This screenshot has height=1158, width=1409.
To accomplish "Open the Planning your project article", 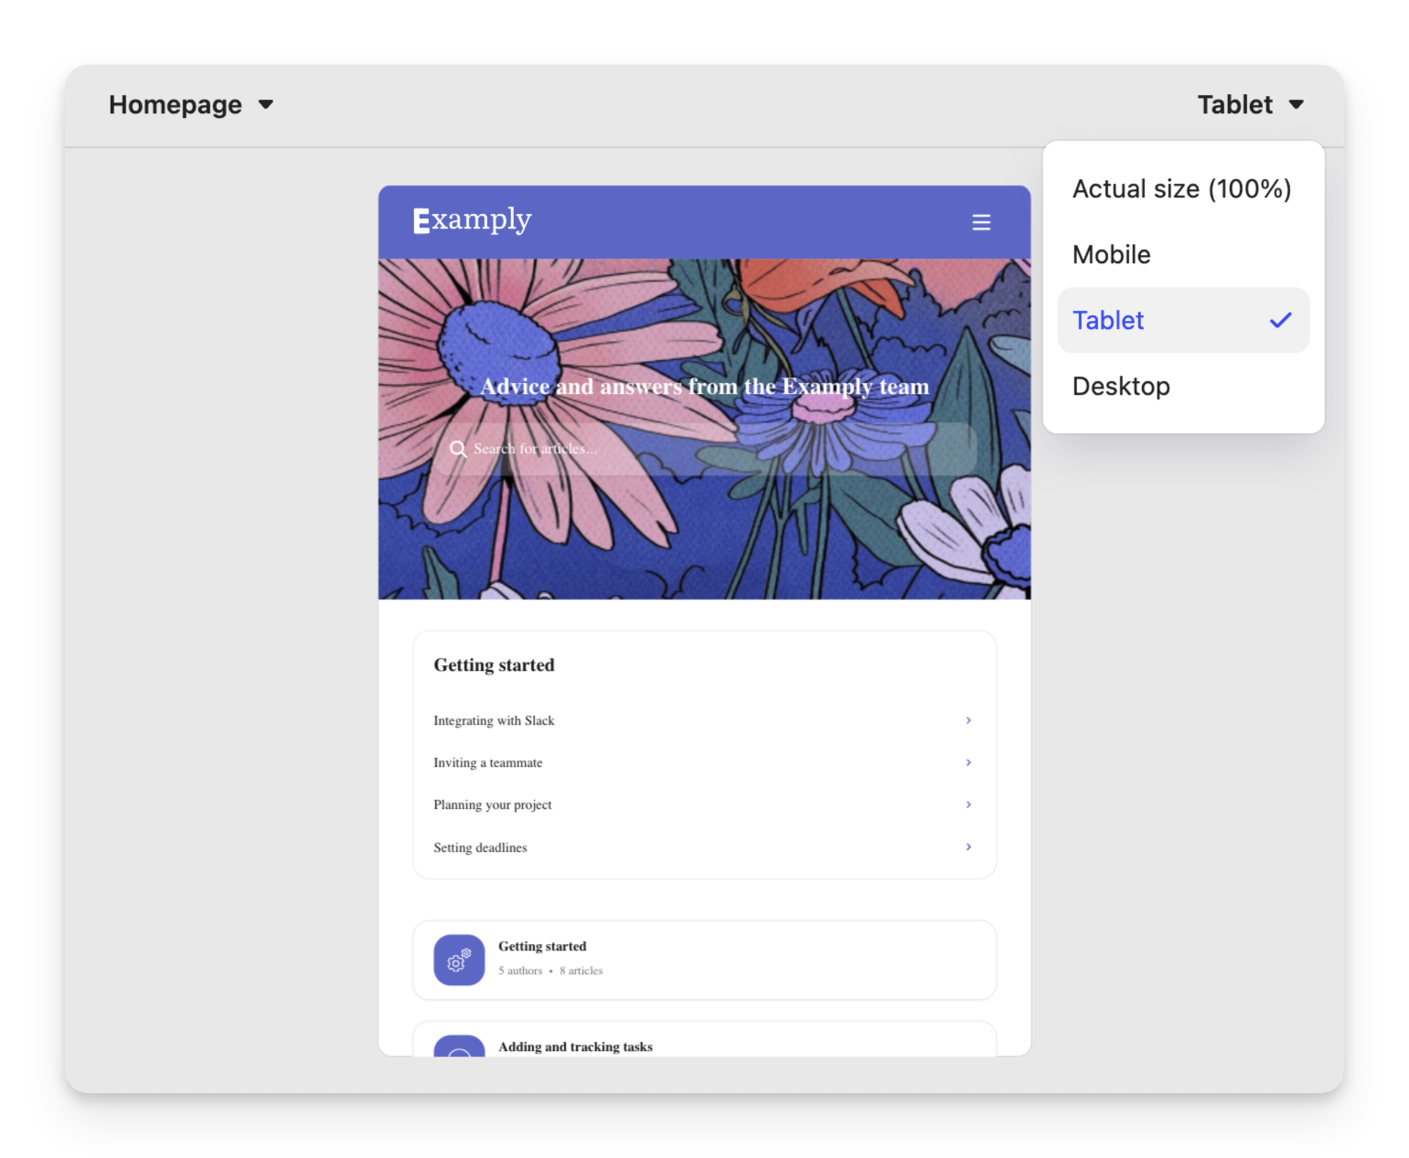I will pos(493,804).
